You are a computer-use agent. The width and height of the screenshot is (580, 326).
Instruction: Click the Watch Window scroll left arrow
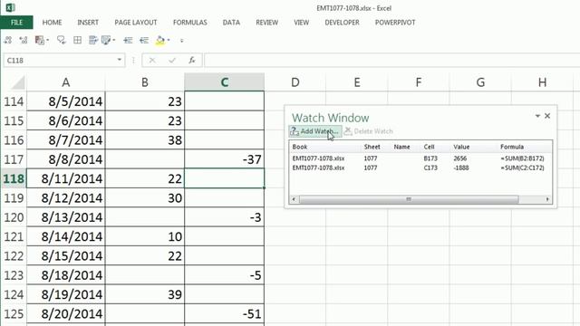click(294, 199)
